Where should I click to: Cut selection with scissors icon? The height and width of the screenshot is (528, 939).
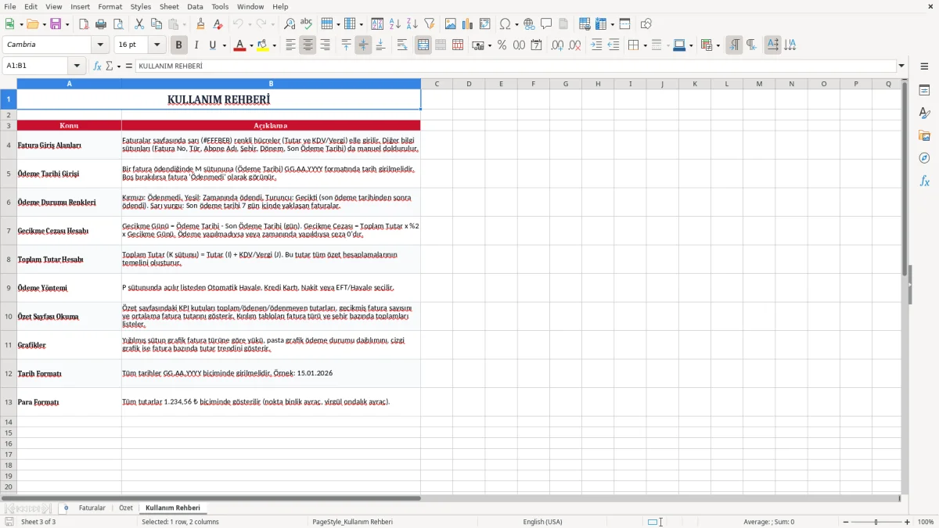[x=139, y=24]
